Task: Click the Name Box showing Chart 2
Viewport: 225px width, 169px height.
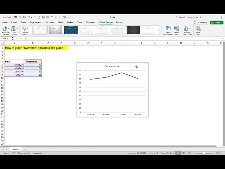Action: click(6, 38)
